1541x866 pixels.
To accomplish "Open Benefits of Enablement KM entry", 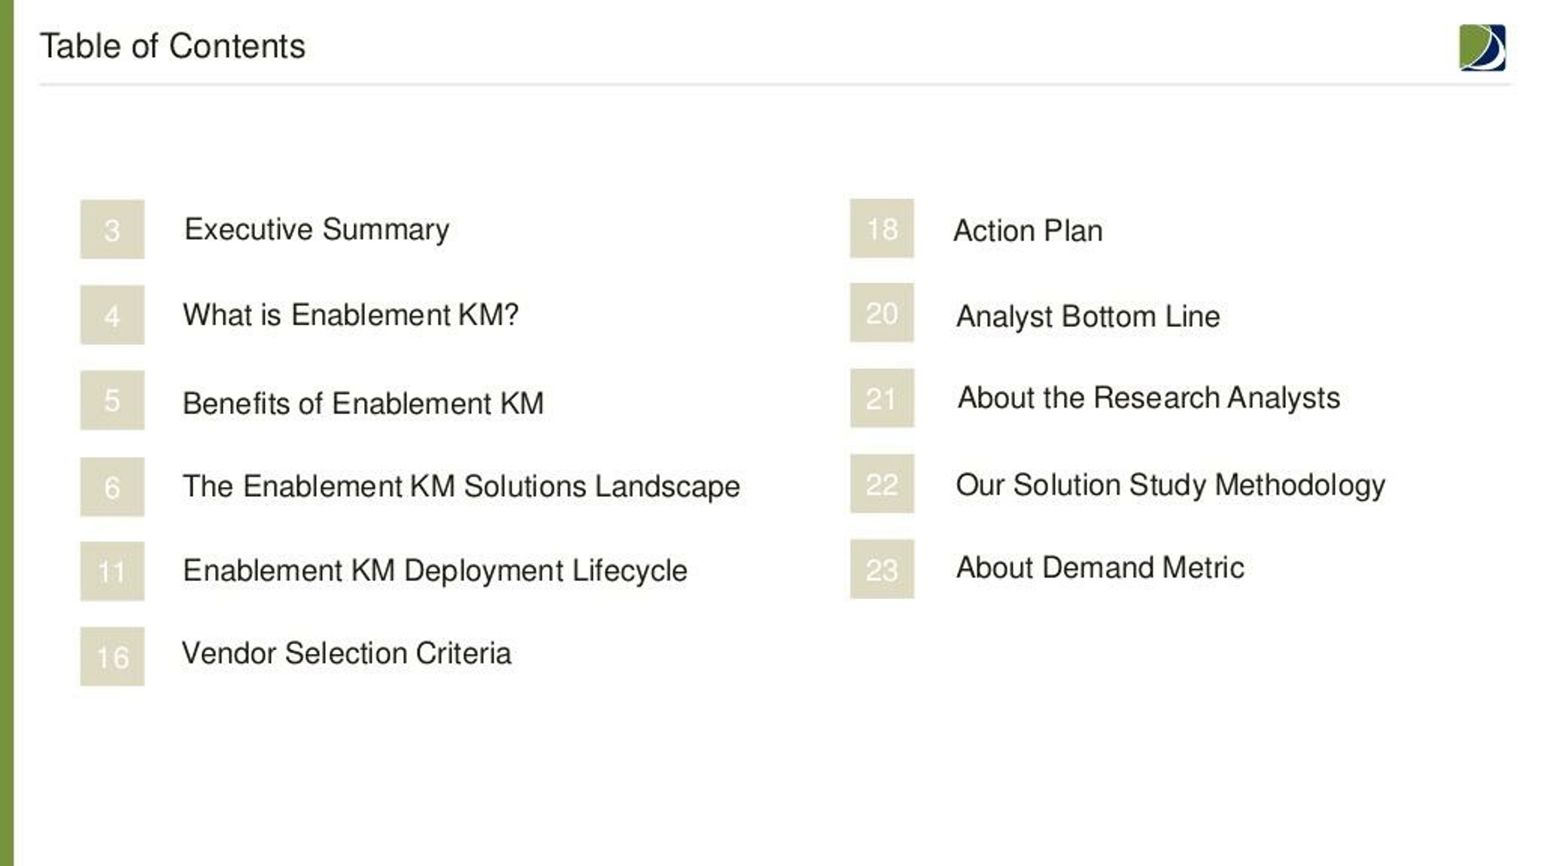I will pyautogui.click(x=363, y=403).
